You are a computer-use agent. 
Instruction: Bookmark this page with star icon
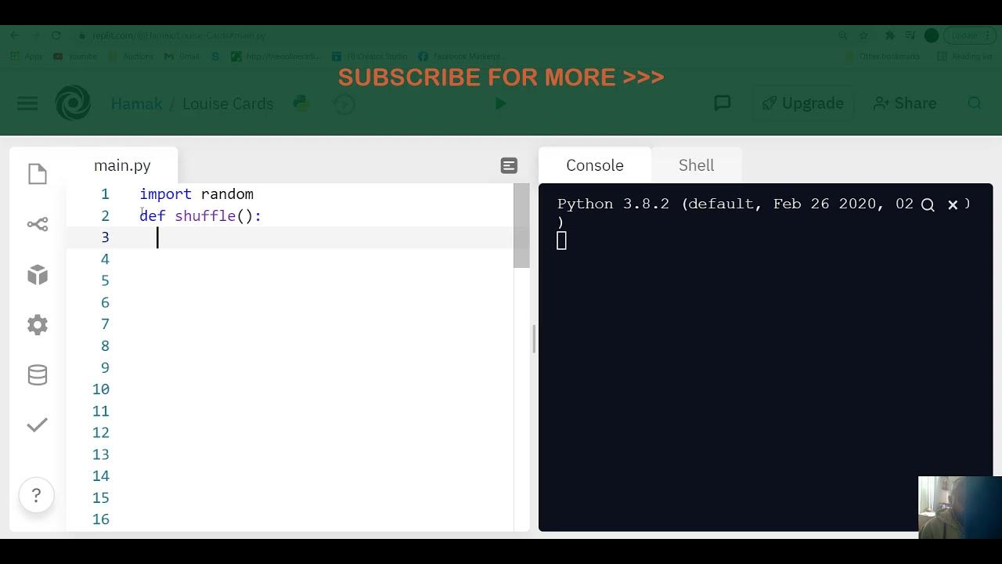(x=863, y=35)
